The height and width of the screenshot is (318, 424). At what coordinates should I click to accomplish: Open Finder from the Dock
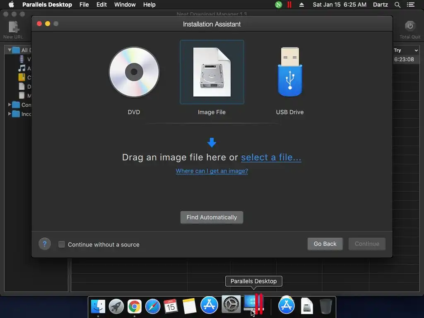98,306
